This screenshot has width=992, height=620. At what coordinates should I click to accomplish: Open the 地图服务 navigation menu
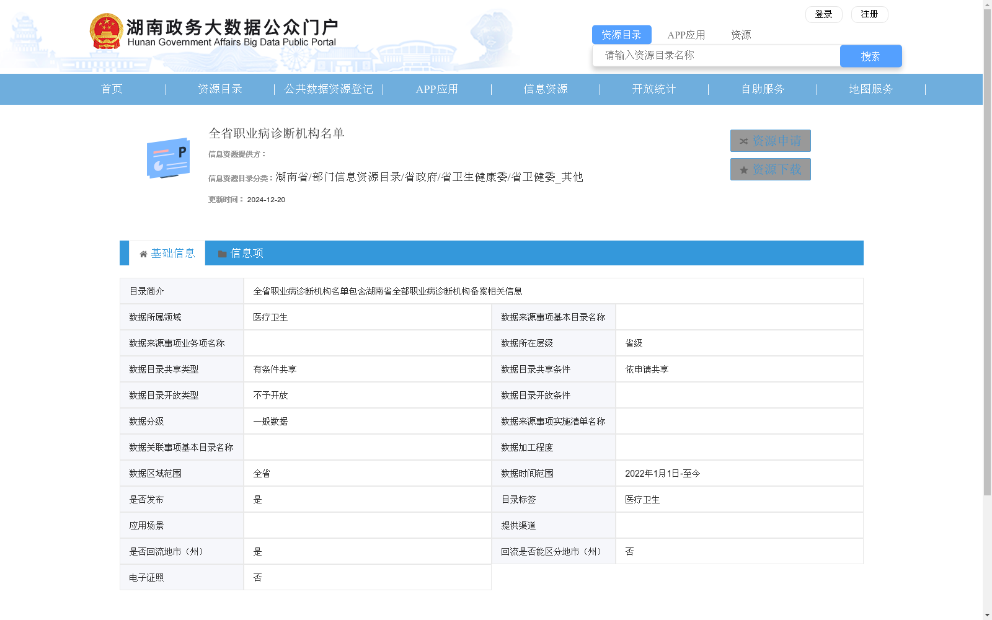(x=870, y=89)
